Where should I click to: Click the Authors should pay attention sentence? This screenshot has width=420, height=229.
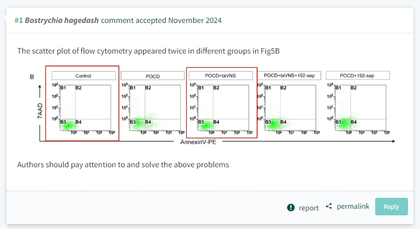click(123, 165)
